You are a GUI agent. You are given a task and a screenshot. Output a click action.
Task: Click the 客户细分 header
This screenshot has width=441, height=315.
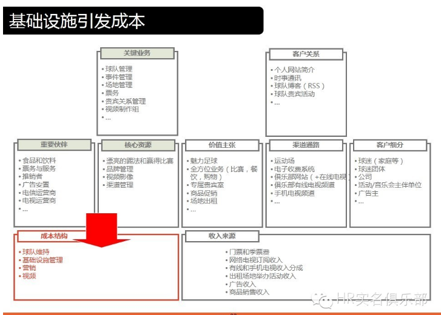click(390, 145)
